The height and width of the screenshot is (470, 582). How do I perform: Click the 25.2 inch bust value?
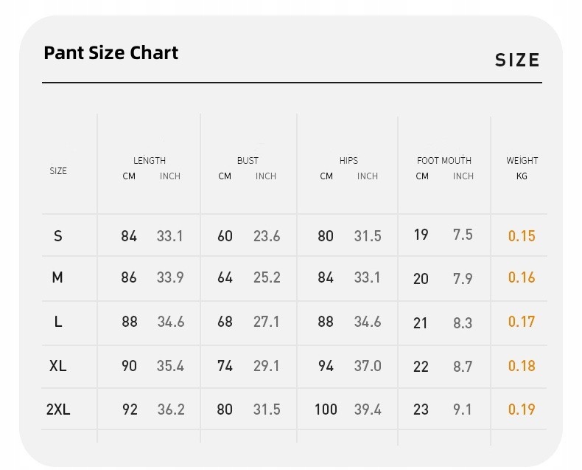(x=267, y=278)
